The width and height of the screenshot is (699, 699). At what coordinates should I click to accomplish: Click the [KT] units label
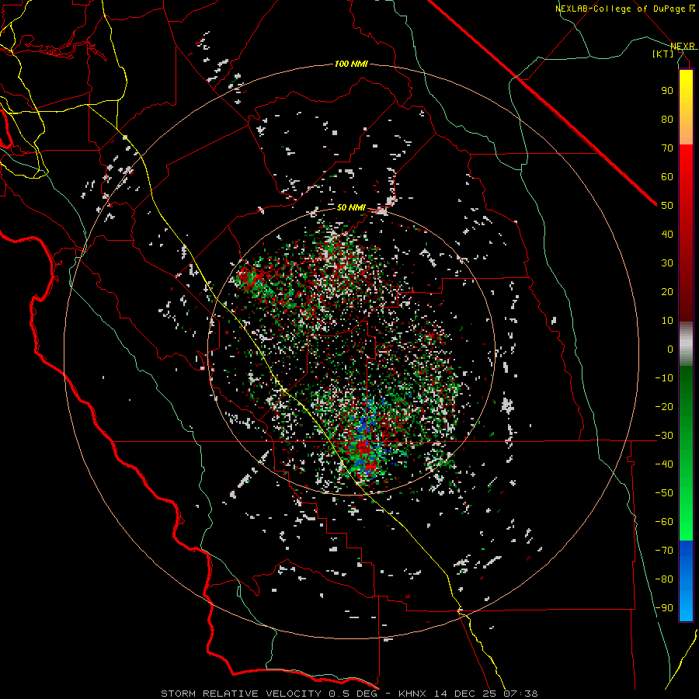pos(663,54)
